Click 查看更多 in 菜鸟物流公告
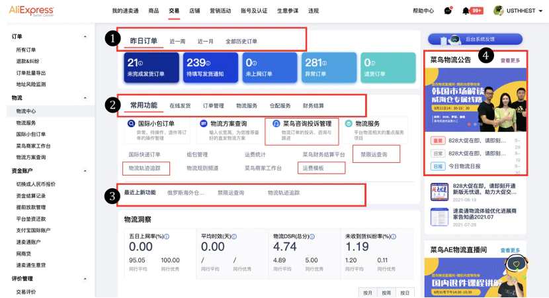The width and height of the screenshot is (549, 298). tap(510, 60)
